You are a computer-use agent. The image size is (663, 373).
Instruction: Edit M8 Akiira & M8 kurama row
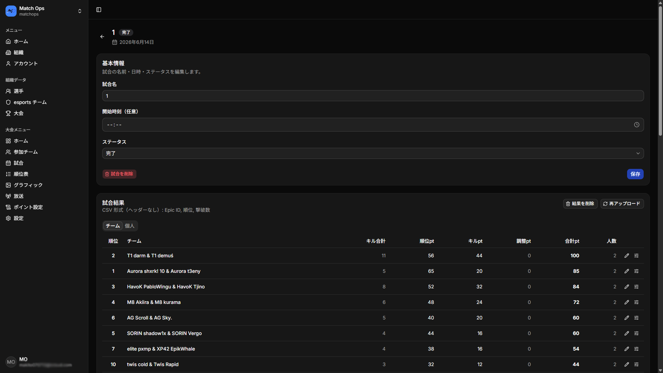(627, 302)
